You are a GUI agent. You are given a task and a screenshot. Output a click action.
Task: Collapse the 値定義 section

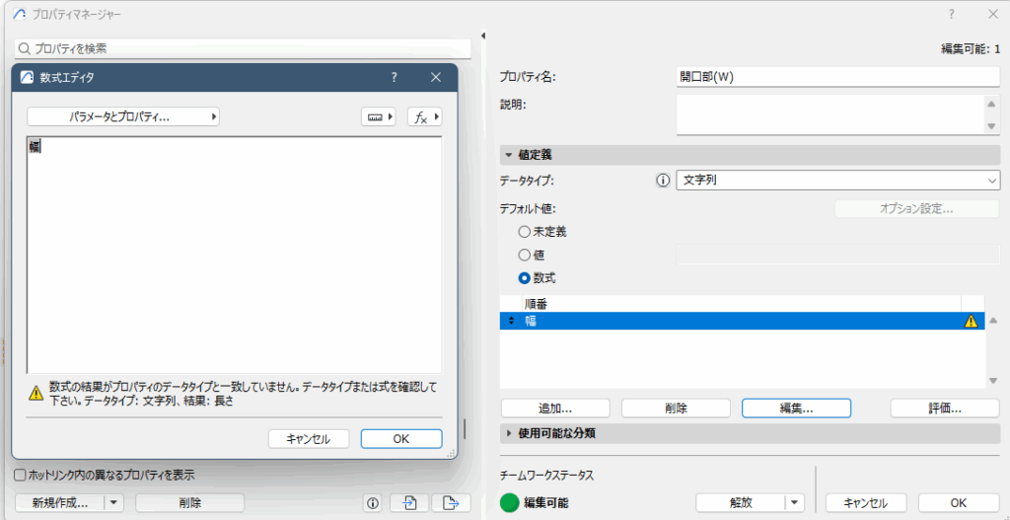tap(509, 155)
